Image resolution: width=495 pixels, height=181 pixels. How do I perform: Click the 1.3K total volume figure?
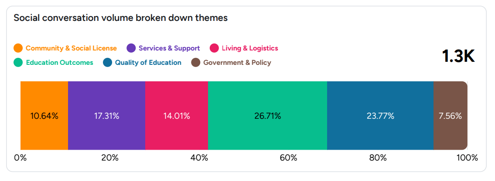(x=458, y=56)
